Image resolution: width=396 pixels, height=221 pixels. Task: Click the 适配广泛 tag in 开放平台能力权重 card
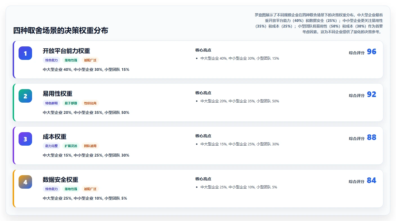pos(90,60)
